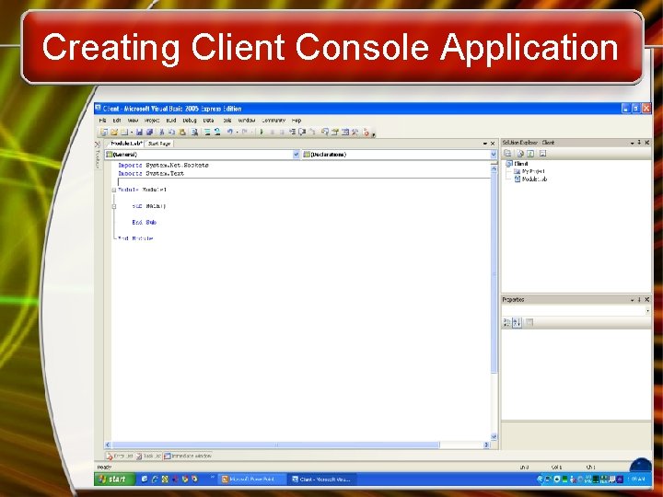Open the Tools menu
Viewport: 663px width, 497px height.
click(227, 121)
